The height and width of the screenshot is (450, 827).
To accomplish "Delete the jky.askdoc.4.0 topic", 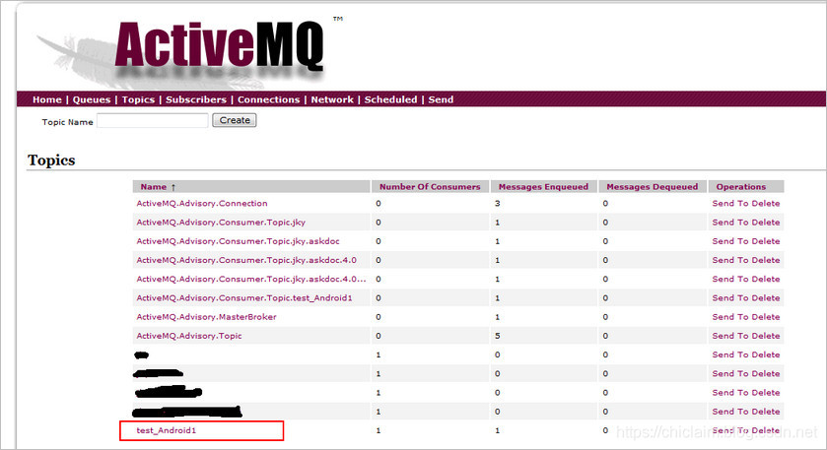I will coord(765,260).
